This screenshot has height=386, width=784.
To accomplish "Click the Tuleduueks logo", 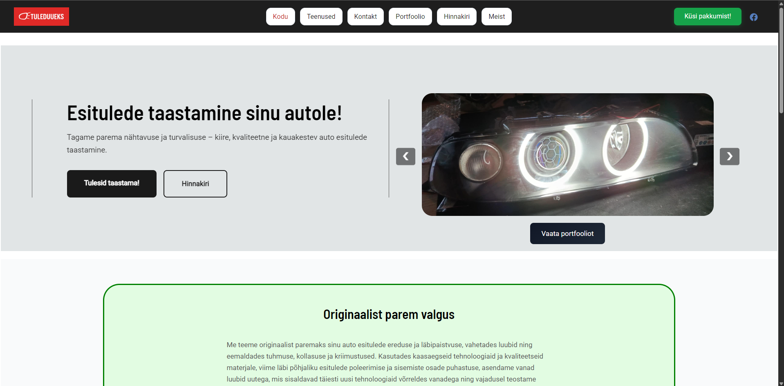I will (x=41, y=16).
